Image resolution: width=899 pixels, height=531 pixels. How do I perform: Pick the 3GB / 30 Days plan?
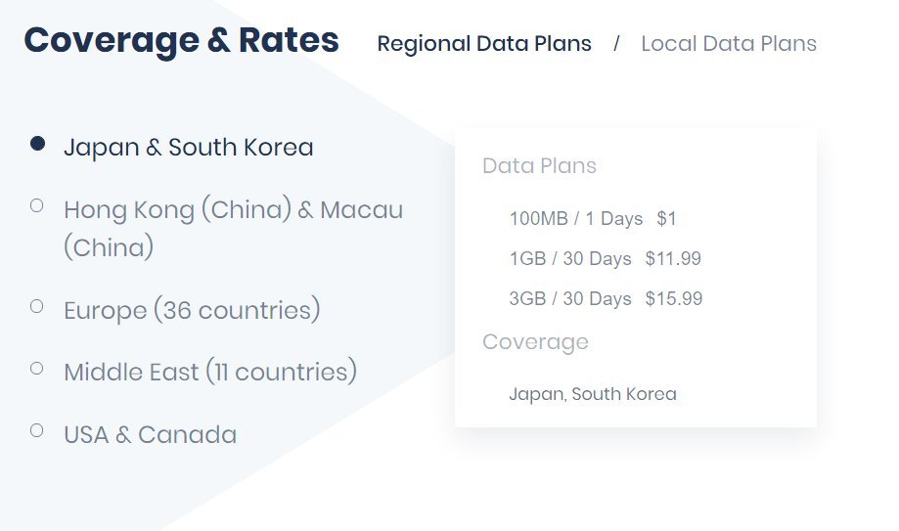coord(570,299)
